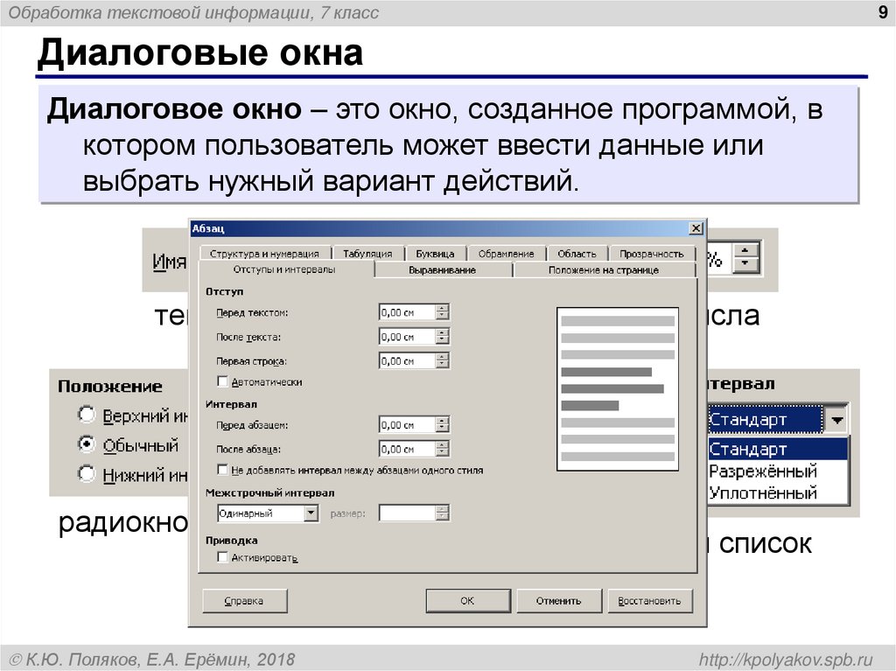Select the Верхний индекс radio button
Viewport: 896px width, 671px height.
tap(87, 415)
